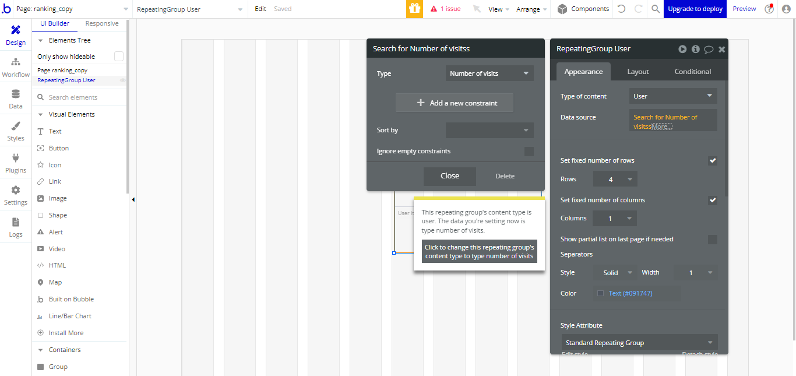Open the View menu
This screenshot has height=376, width=796.
click(499, 9)
